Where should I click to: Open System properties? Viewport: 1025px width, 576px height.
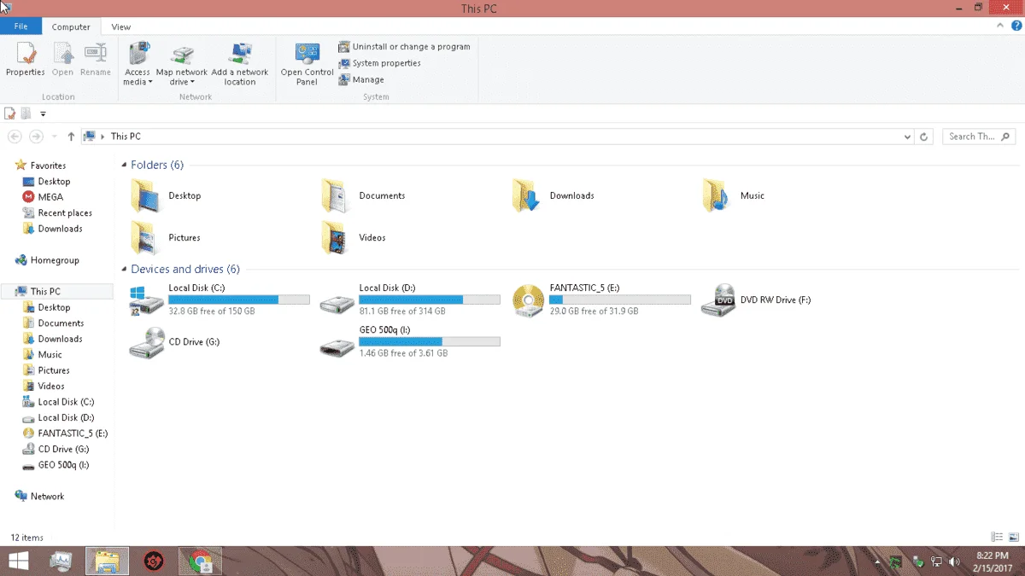coord(379,63)
